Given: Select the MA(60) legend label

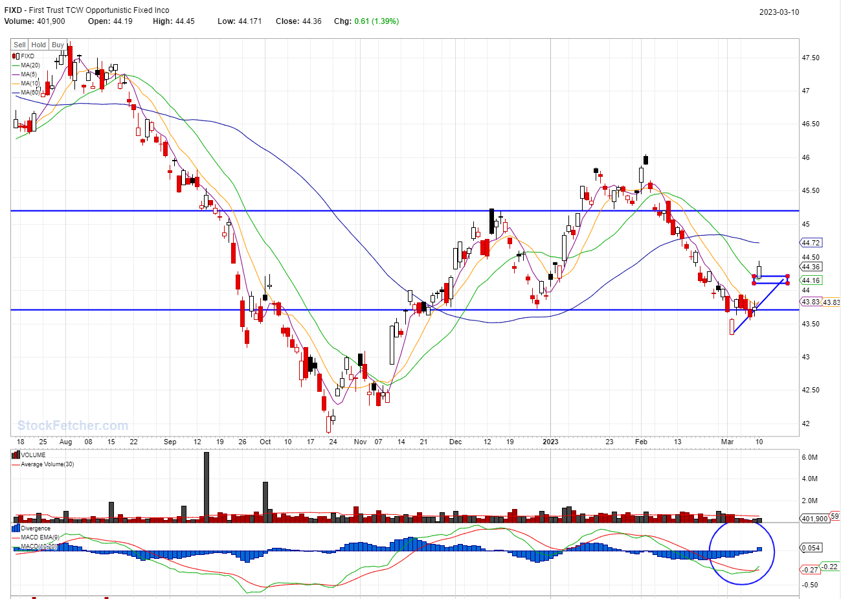Looking at the screenshot, I should pyautogui.click(x=30, y=93).
